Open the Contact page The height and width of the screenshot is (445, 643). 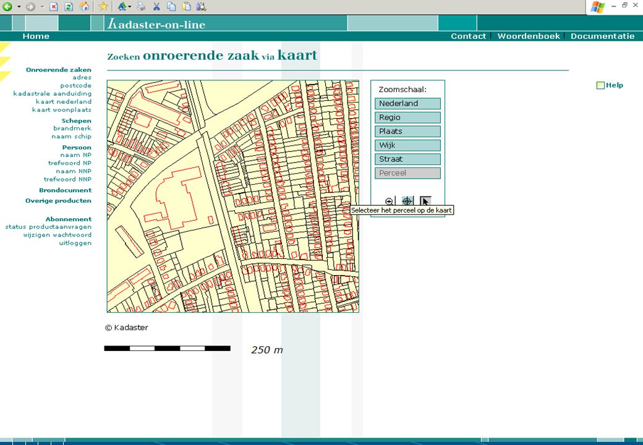click(x=468, y=36)
